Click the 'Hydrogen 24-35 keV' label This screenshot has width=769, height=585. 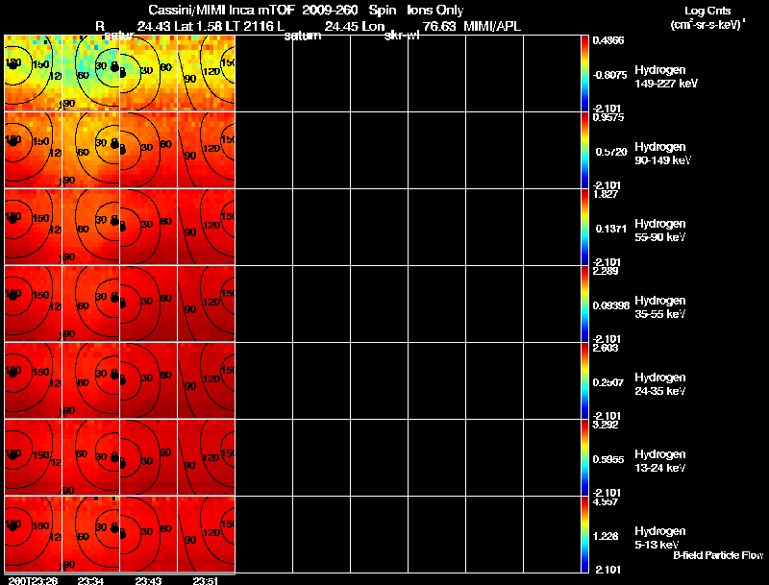pyautogui.click(x=660, y=384)
